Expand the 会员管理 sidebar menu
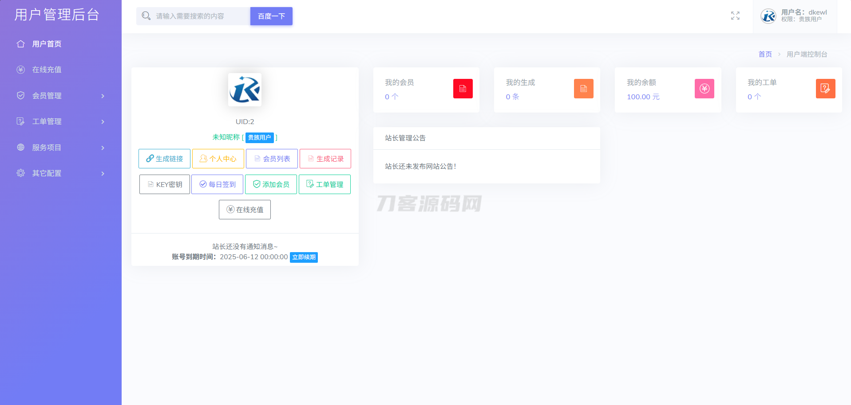Screen dimensions: 851x405 point(61,96)
